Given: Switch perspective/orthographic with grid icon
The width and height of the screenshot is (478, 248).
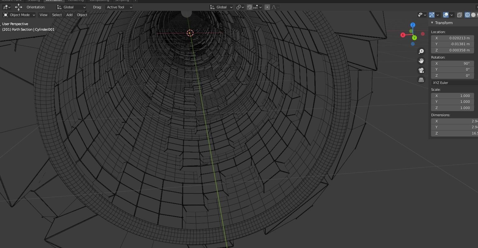Looking at the screenshot, I should [421, 80].
